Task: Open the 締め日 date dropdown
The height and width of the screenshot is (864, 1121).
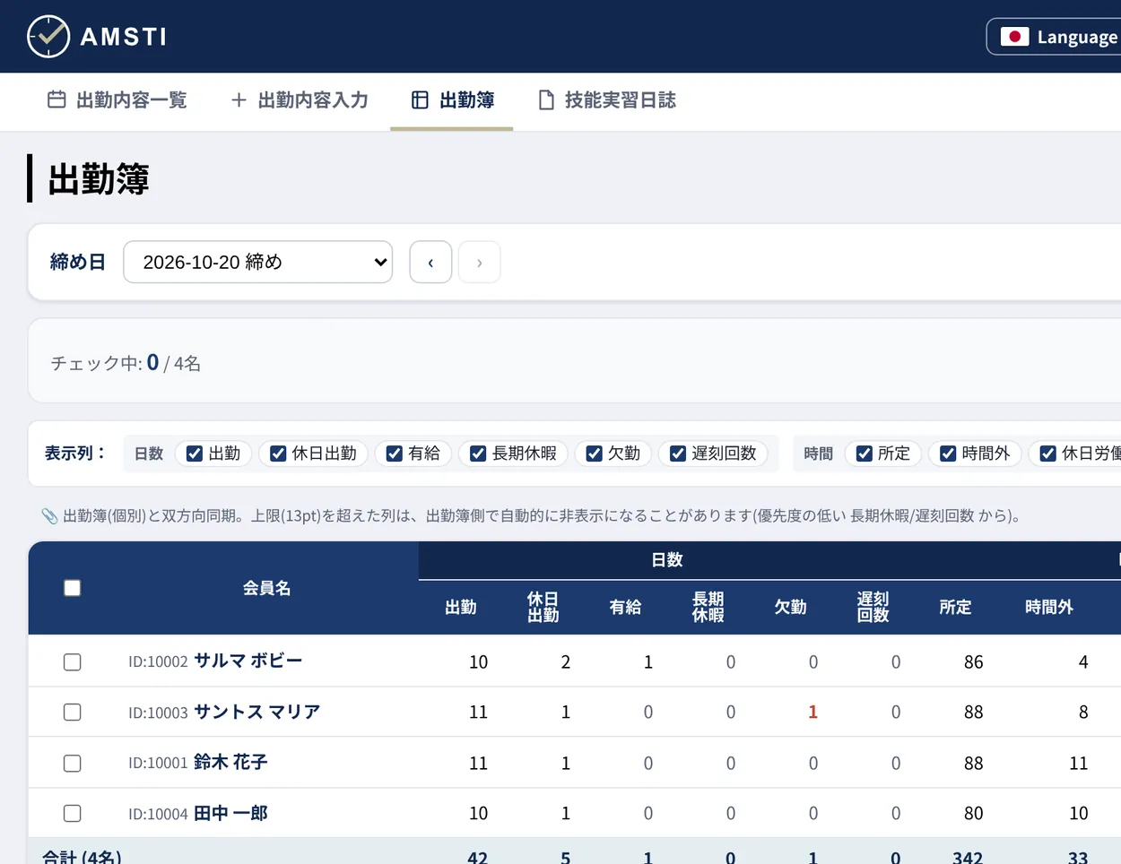Action: click(258, 262)
